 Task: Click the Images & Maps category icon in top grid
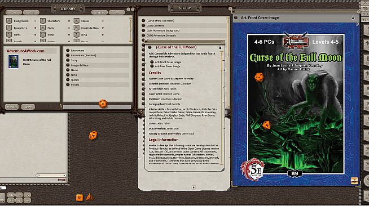(76, 28)
